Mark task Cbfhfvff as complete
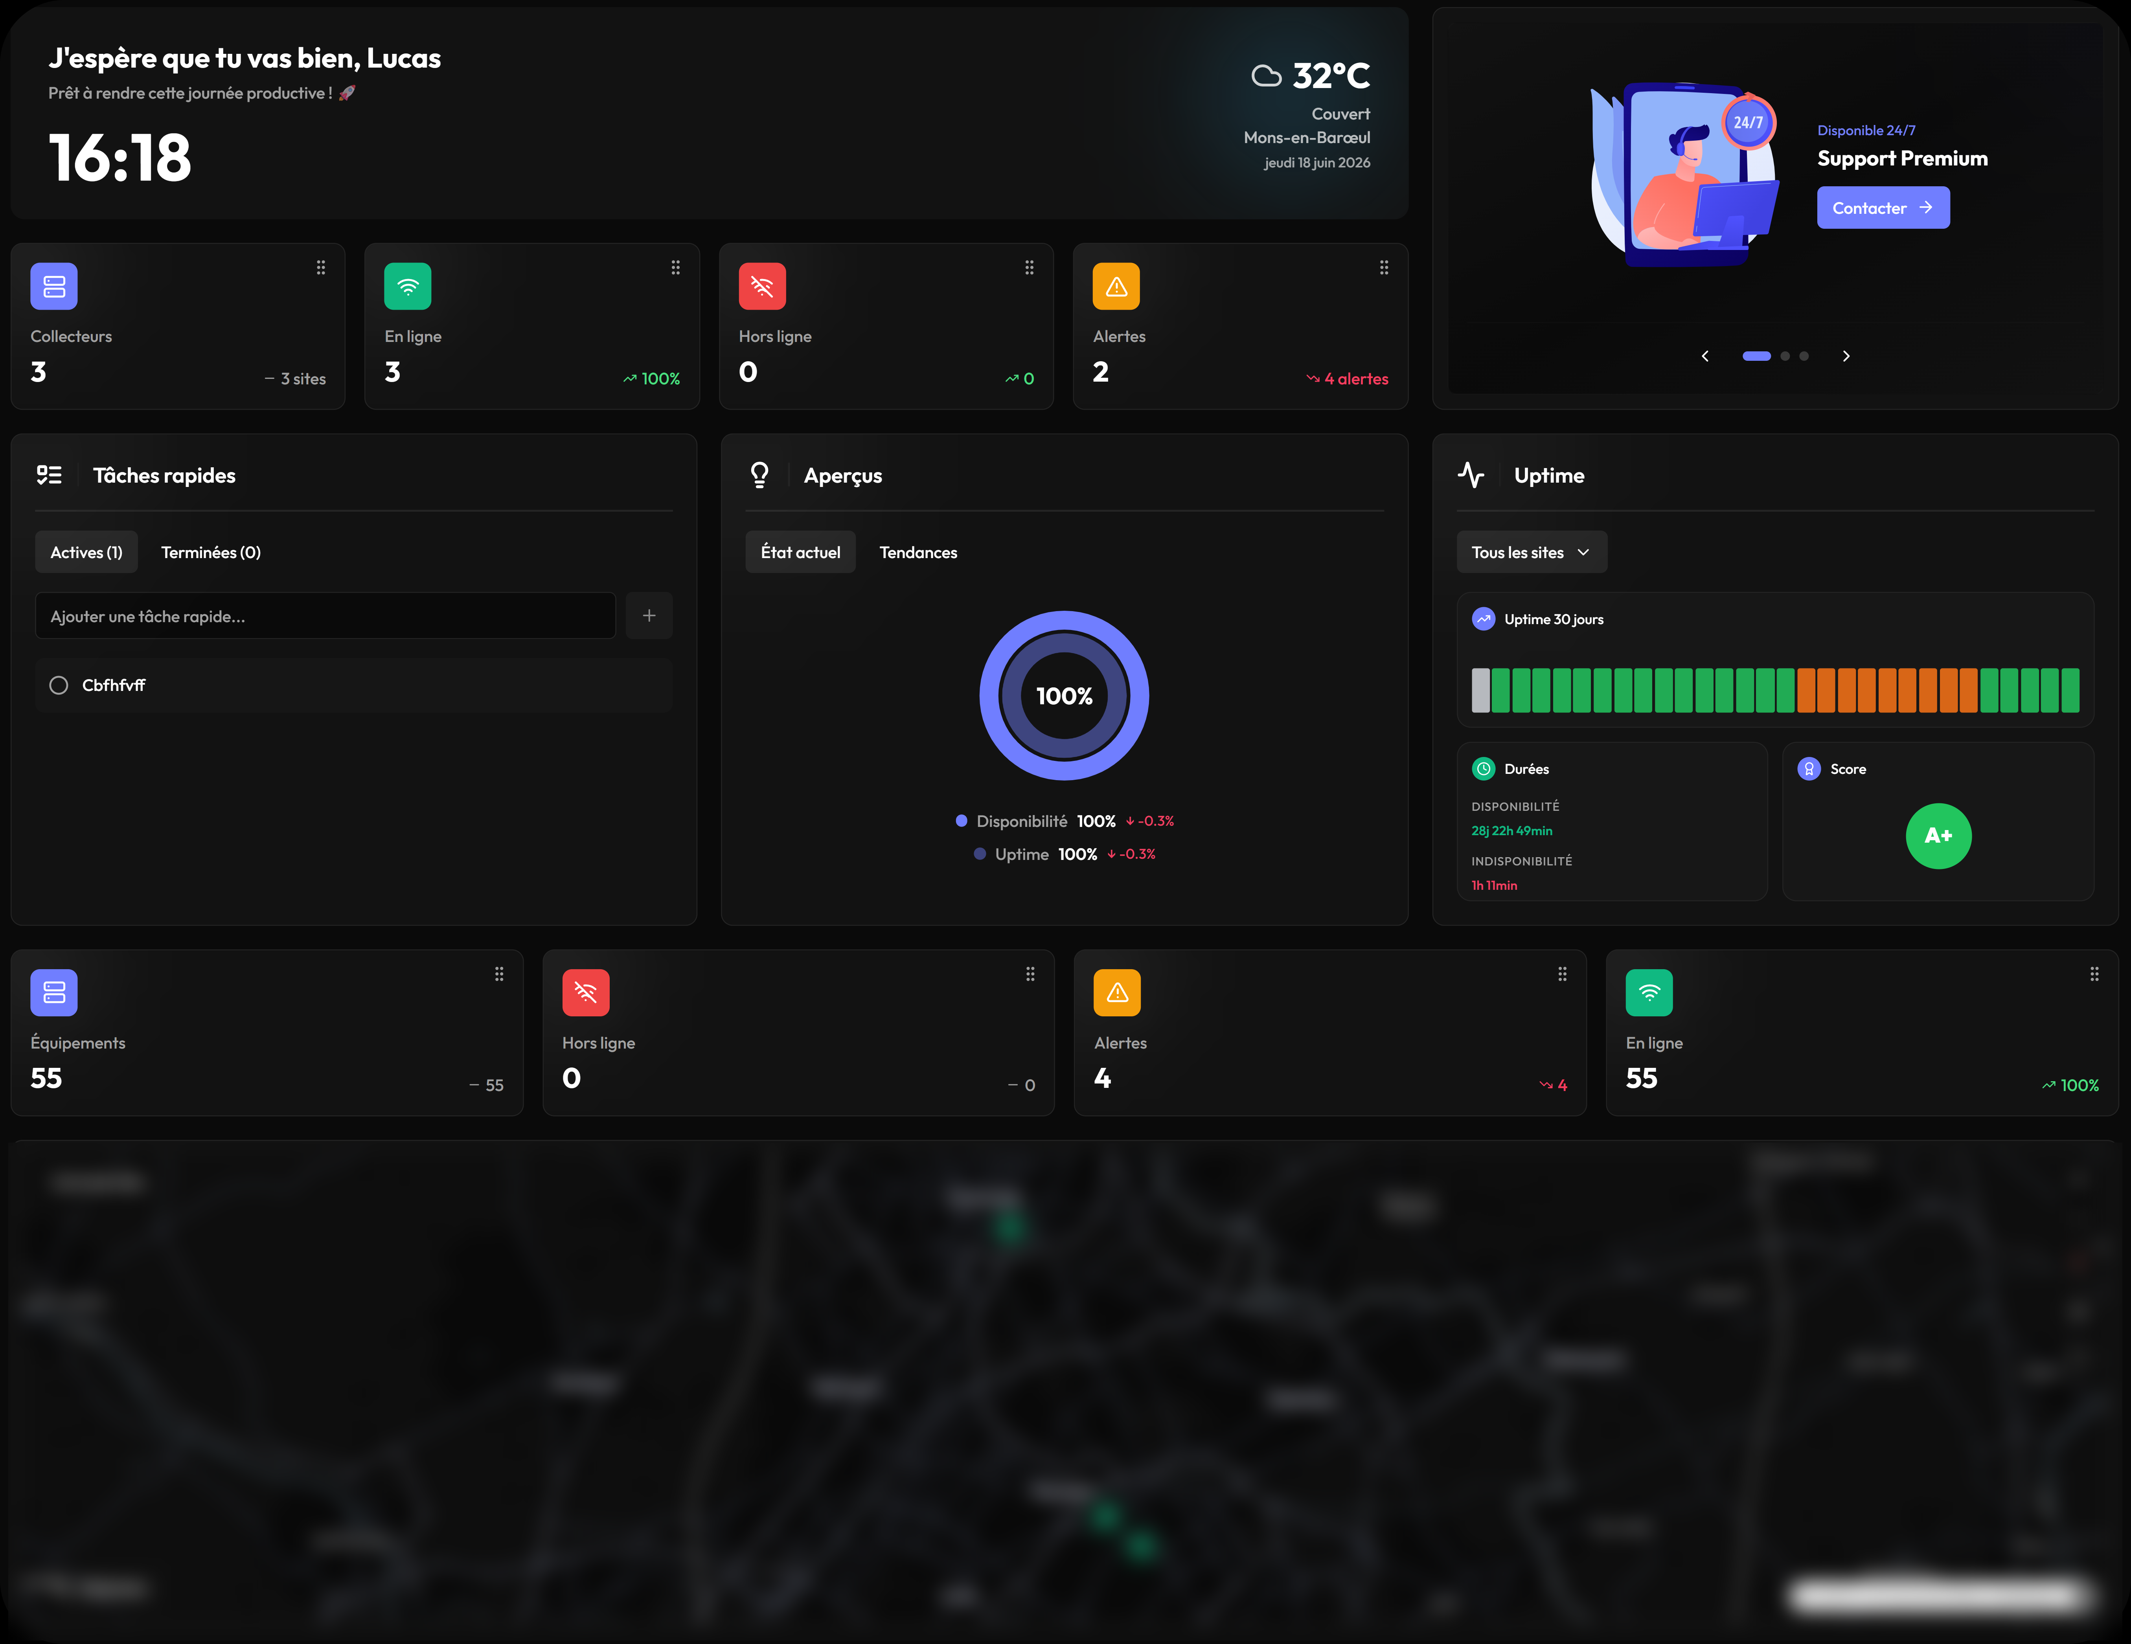The height and width of the screenshot is (1644, 2131). point(59,685)
